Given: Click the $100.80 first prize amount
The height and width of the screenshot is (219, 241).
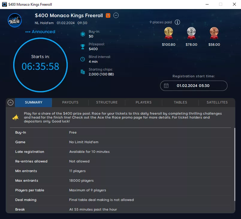Looking at the screenshot, I should [x=168, y=45].
